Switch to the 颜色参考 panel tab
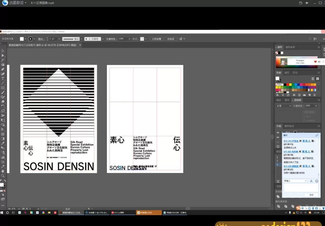Image resolution: width=325 pixels, height=226 pixels. click(x=290, y=47)
